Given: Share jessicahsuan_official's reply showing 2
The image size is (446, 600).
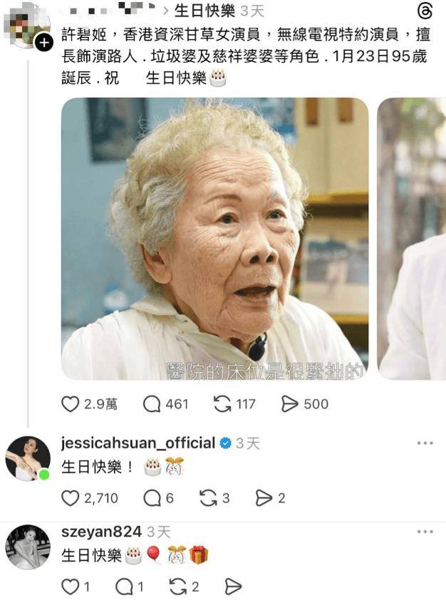Looking at the screenshot, I should [x=264, y=498].
